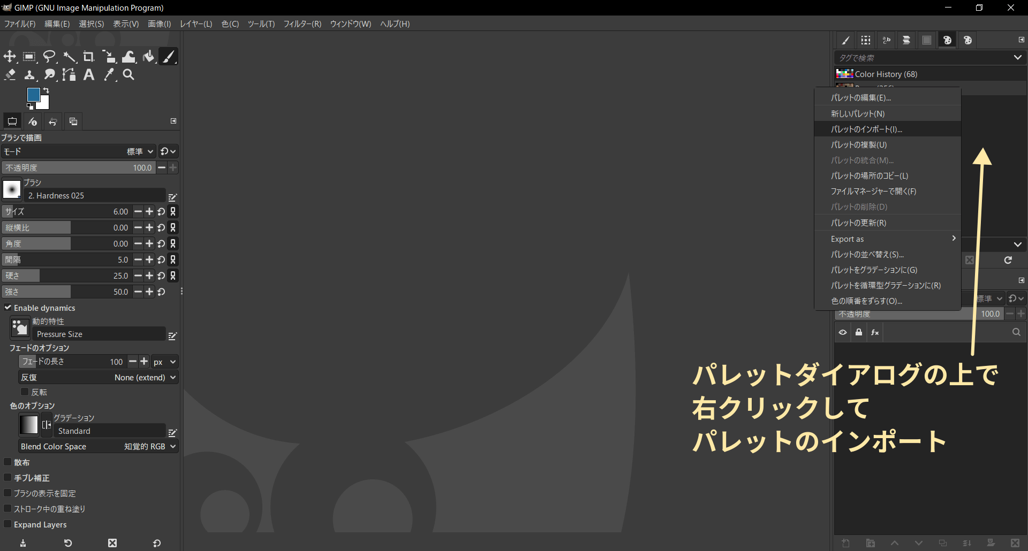Enable the 反転 reverse checkbox
The image size is (1028, 551).
pos(25,392)
